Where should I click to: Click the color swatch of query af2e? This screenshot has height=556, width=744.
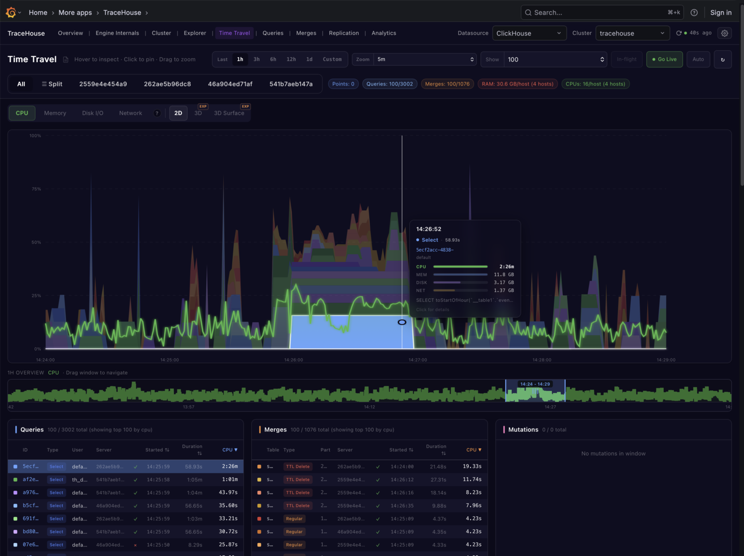tap(15, 480)
